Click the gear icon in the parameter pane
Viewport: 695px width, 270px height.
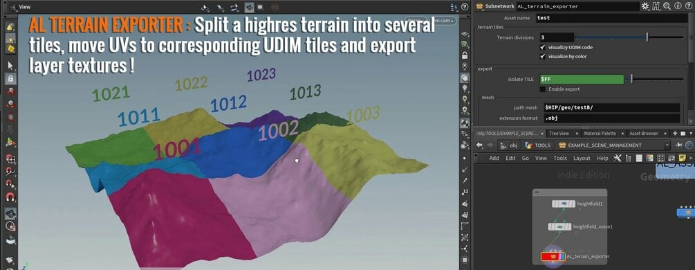(x=645, y=6)
